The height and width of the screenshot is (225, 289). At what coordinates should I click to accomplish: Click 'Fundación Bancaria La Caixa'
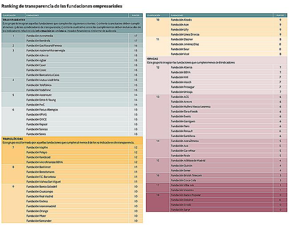click(x=43, y=75)
